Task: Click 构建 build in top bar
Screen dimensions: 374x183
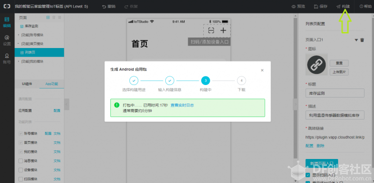Action: (x=343, y=6)
